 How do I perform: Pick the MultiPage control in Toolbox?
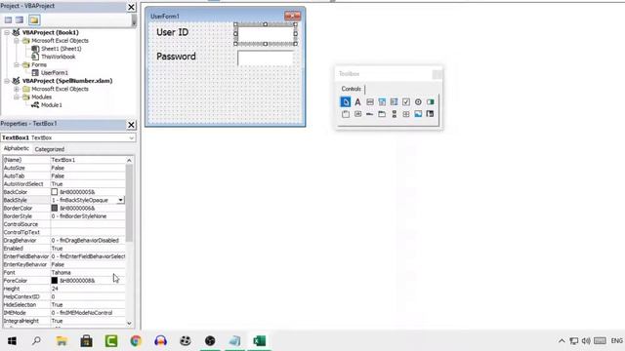(x=382, y=114)
